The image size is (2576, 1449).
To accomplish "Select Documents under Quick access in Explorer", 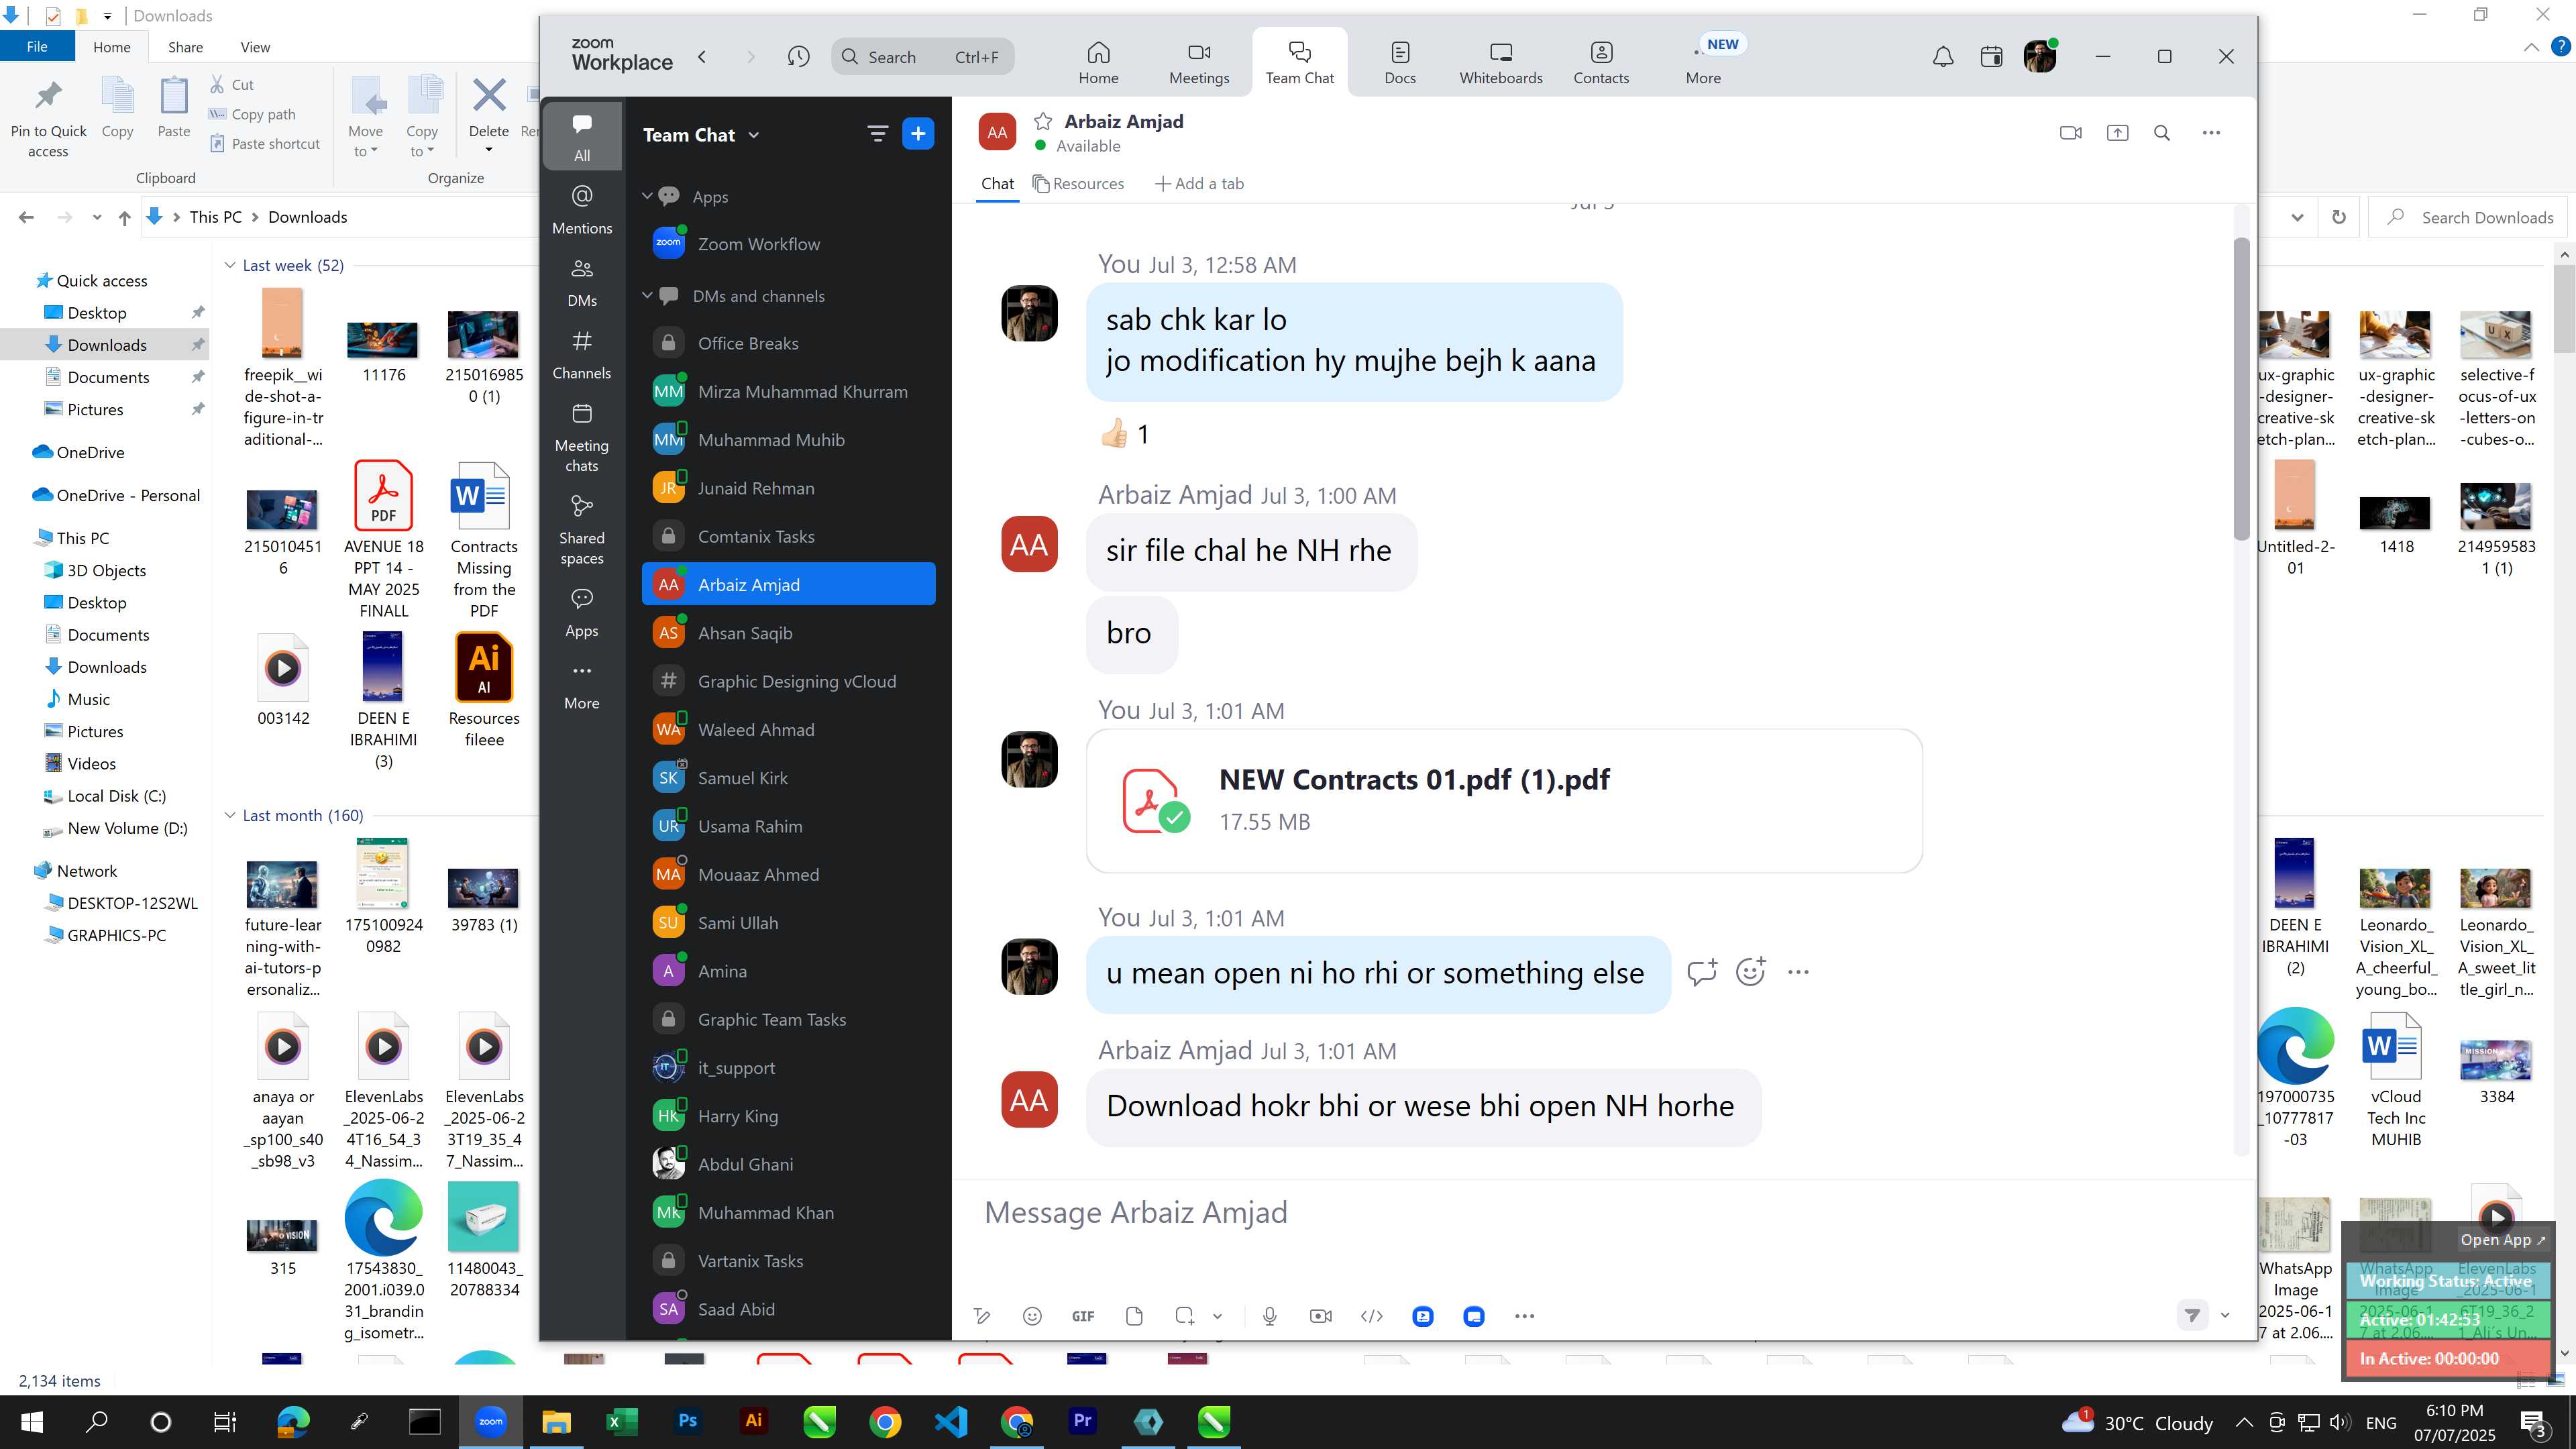I will [x=108, y=377].
